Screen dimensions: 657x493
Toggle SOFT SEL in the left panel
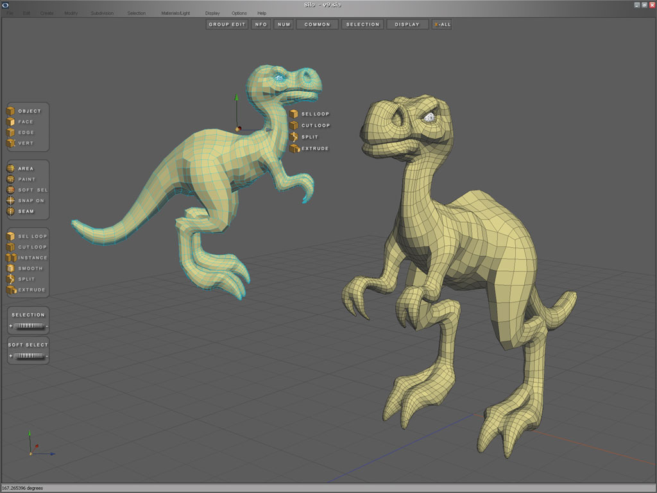[x=27, y=190]
